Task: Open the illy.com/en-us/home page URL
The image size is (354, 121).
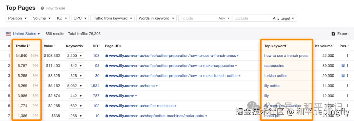Action: point(132,85)
